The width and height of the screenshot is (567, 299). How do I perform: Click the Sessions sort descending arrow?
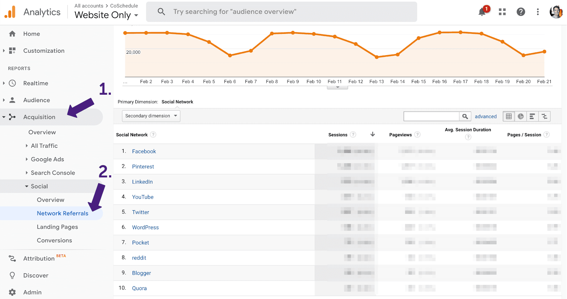373,134
